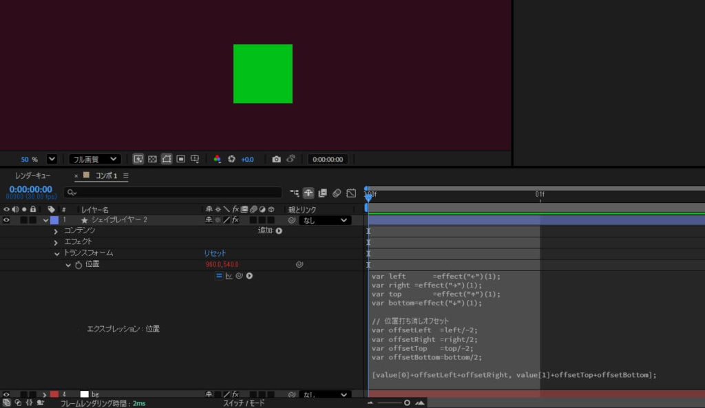Click the expression pick whip icon

point(239,276)
